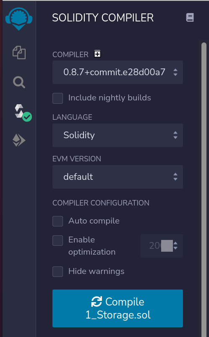The width and height of the screenshot is (209, 337).
Task: Click the Enable optimization label text
Action: tap(92, 246)
